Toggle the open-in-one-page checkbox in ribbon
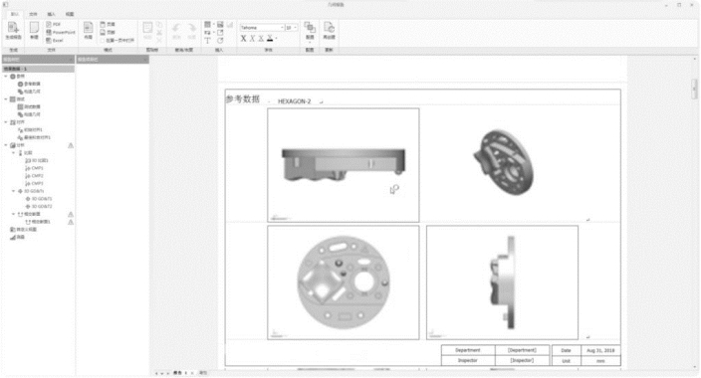Image resolution: width=701 pixels, height=378 pixels. coord(103,40)
